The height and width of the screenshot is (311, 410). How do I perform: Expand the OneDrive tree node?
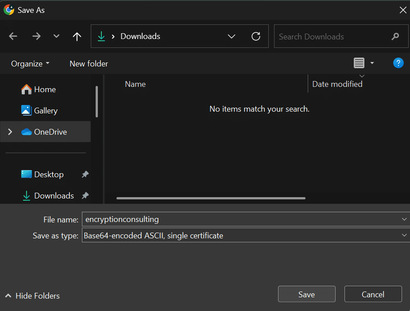[10, 132]
